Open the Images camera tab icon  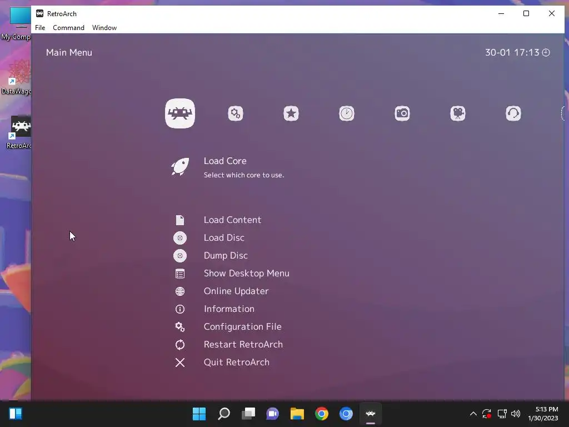click(402, 113)
